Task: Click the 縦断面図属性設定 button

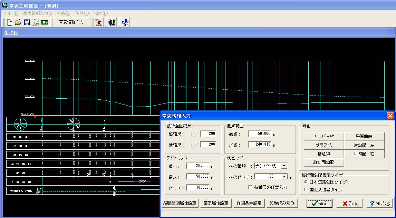Action: (x=180, y=203)
